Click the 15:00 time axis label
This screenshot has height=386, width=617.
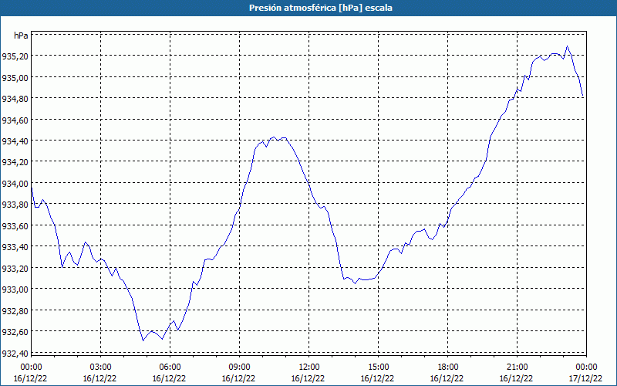pyautogui.click(x=378, y=367)
